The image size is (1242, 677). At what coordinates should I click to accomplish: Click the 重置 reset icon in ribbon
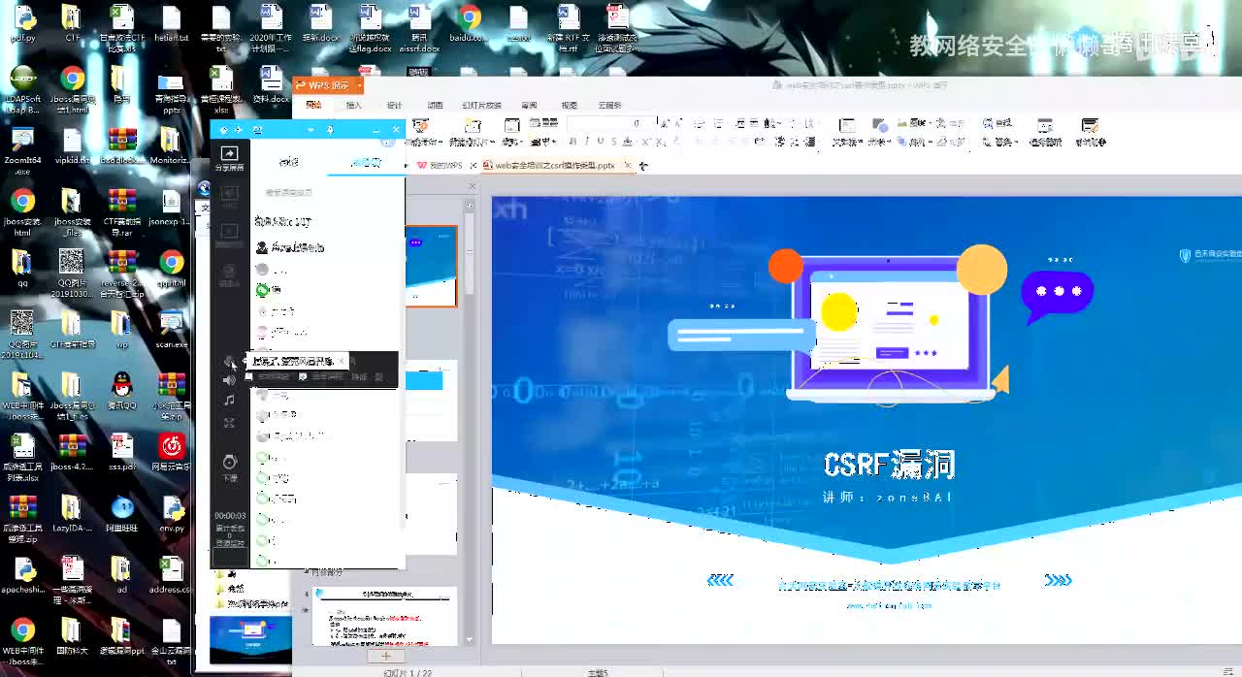tap(544, 122)
